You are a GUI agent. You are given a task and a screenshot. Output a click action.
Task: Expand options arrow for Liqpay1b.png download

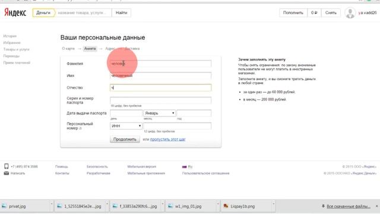(x=273, y=204)
